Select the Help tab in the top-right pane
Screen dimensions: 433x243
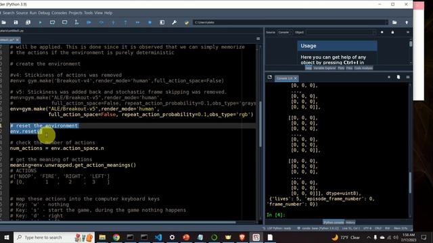(309, 68)
